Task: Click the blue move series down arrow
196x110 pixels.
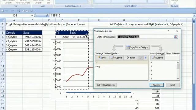Action: coord(145,58)
